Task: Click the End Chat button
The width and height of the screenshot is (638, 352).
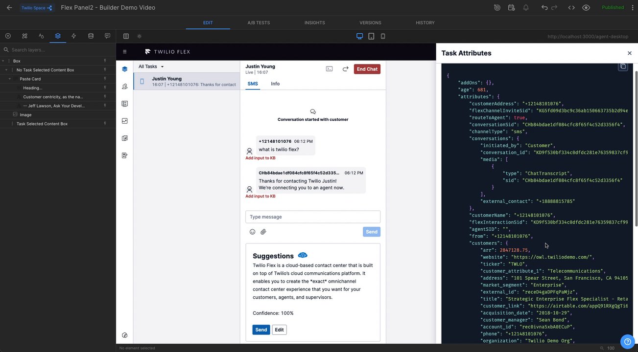Action: 367,69
